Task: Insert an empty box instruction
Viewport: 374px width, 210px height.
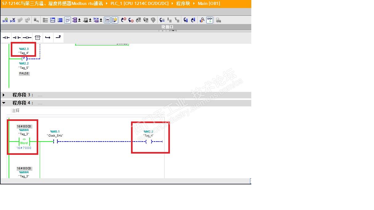Action: click(x=38, y=38)
